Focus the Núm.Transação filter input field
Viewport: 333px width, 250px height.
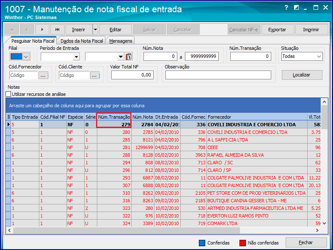click(250, 57)
